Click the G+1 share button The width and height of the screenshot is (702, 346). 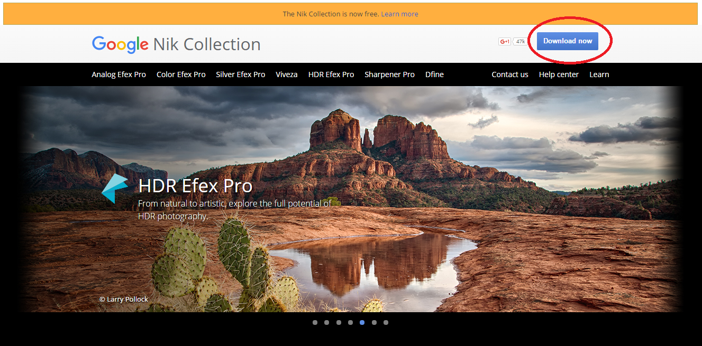505,41
